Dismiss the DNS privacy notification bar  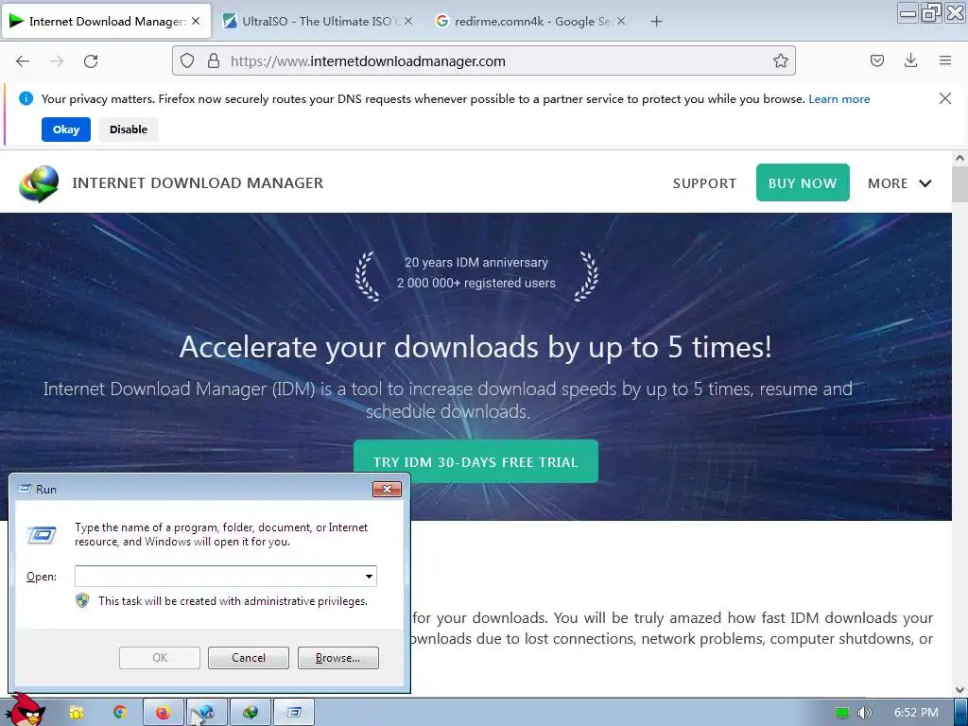click(944, 98)
